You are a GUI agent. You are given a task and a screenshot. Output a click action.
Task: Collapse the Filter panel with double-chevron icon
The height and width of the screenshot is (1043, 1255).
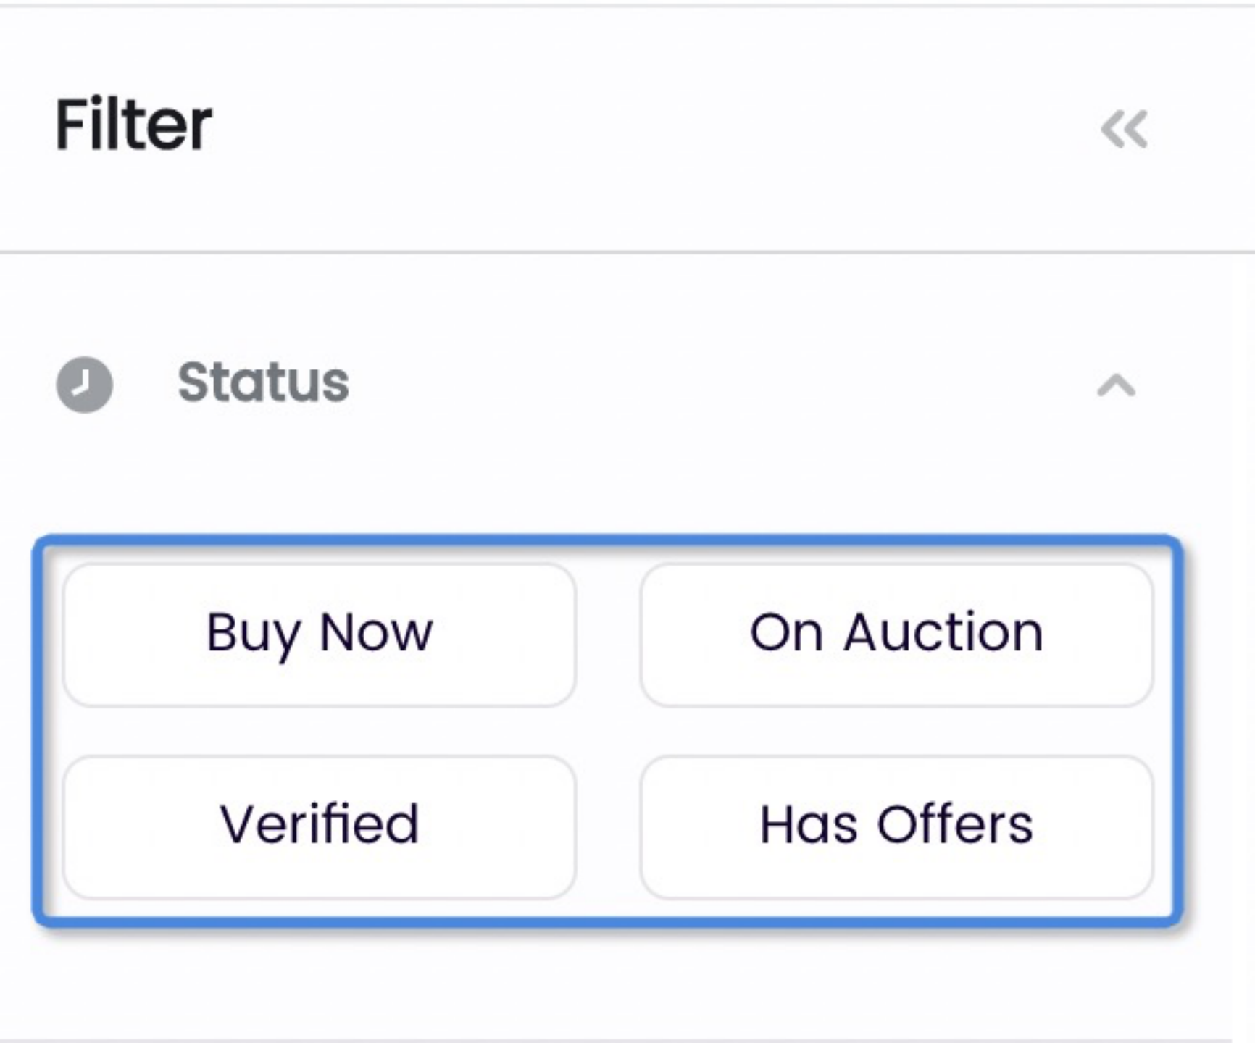[1124, 130]
